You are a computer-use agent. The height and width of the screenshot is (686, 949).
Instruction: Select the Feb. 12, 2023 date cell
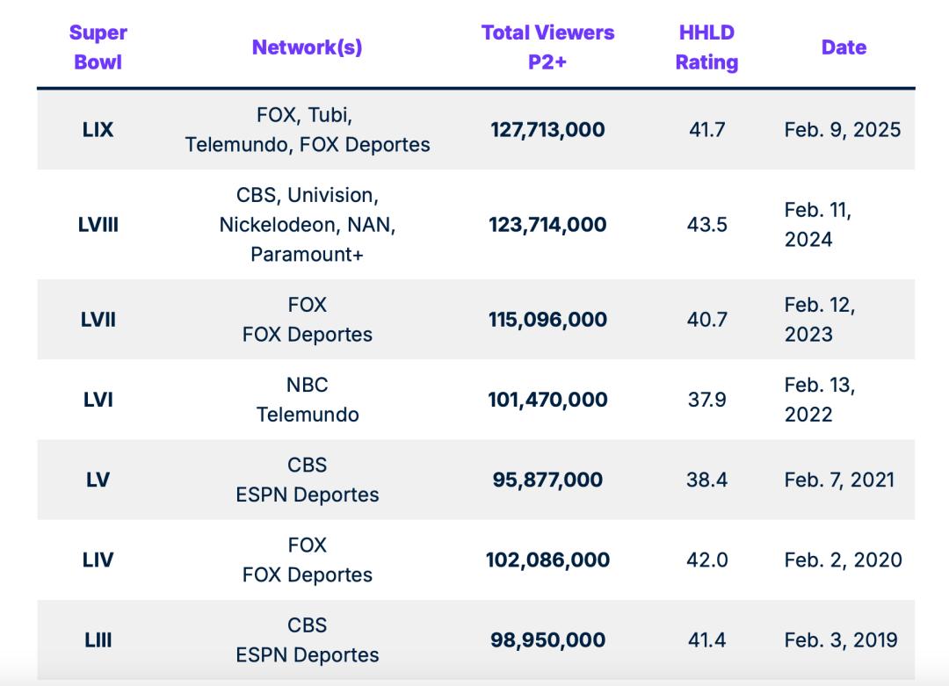click(820, 320)
